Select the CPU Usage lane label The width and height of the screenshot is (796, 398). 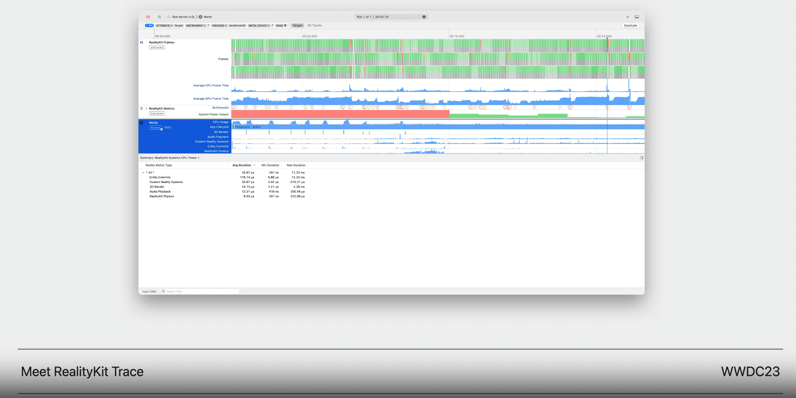(x=221, y=122)
